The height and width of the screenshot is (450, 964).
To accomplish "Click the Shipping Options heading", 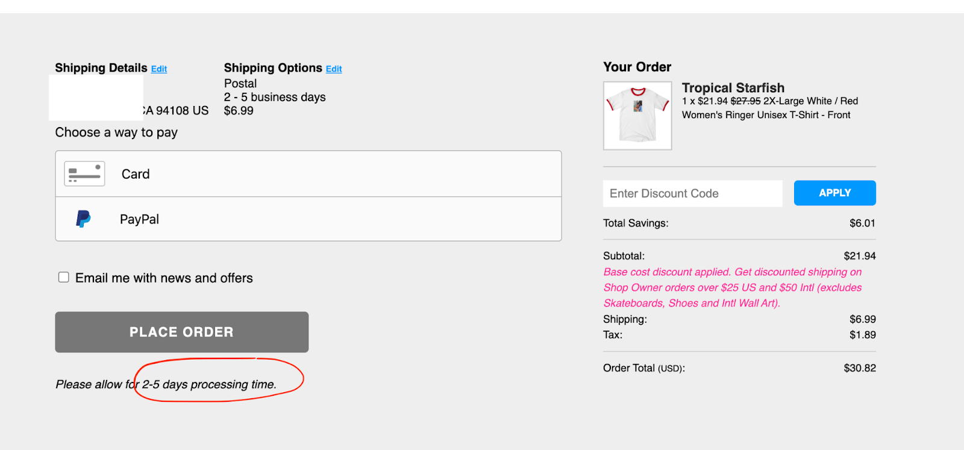I will (x=273, y=68).
